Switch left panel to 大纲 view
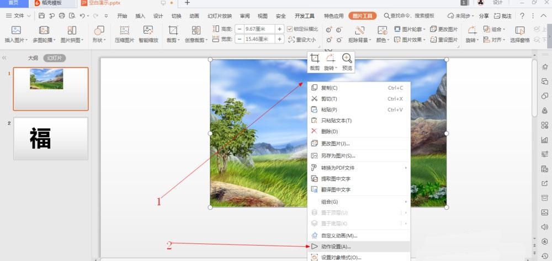552x261 pixels. [x=33, y=58]
